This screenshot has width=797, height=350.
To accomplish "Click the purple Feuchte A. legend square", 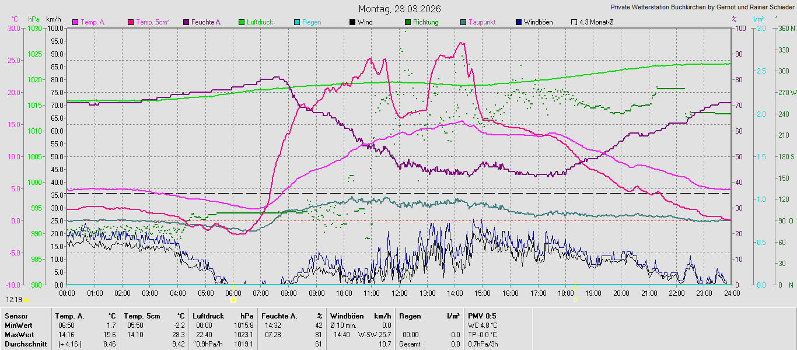I will click(187, 22).
